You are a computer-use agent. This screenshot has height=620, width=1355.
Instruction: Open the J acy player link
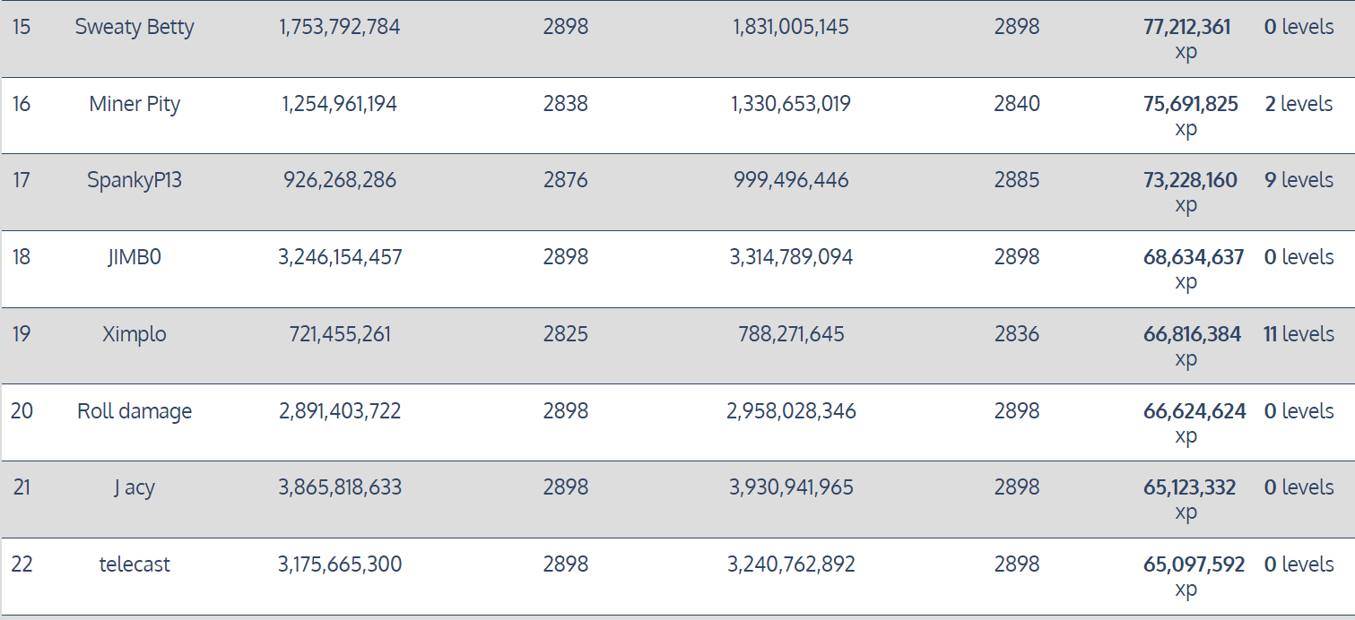[x=135, y=487]
